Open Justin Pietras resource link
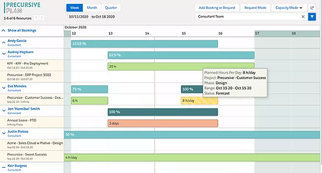The height and width of the screenshot is (173, 322). pyautogui.click(x=18, y=132)
